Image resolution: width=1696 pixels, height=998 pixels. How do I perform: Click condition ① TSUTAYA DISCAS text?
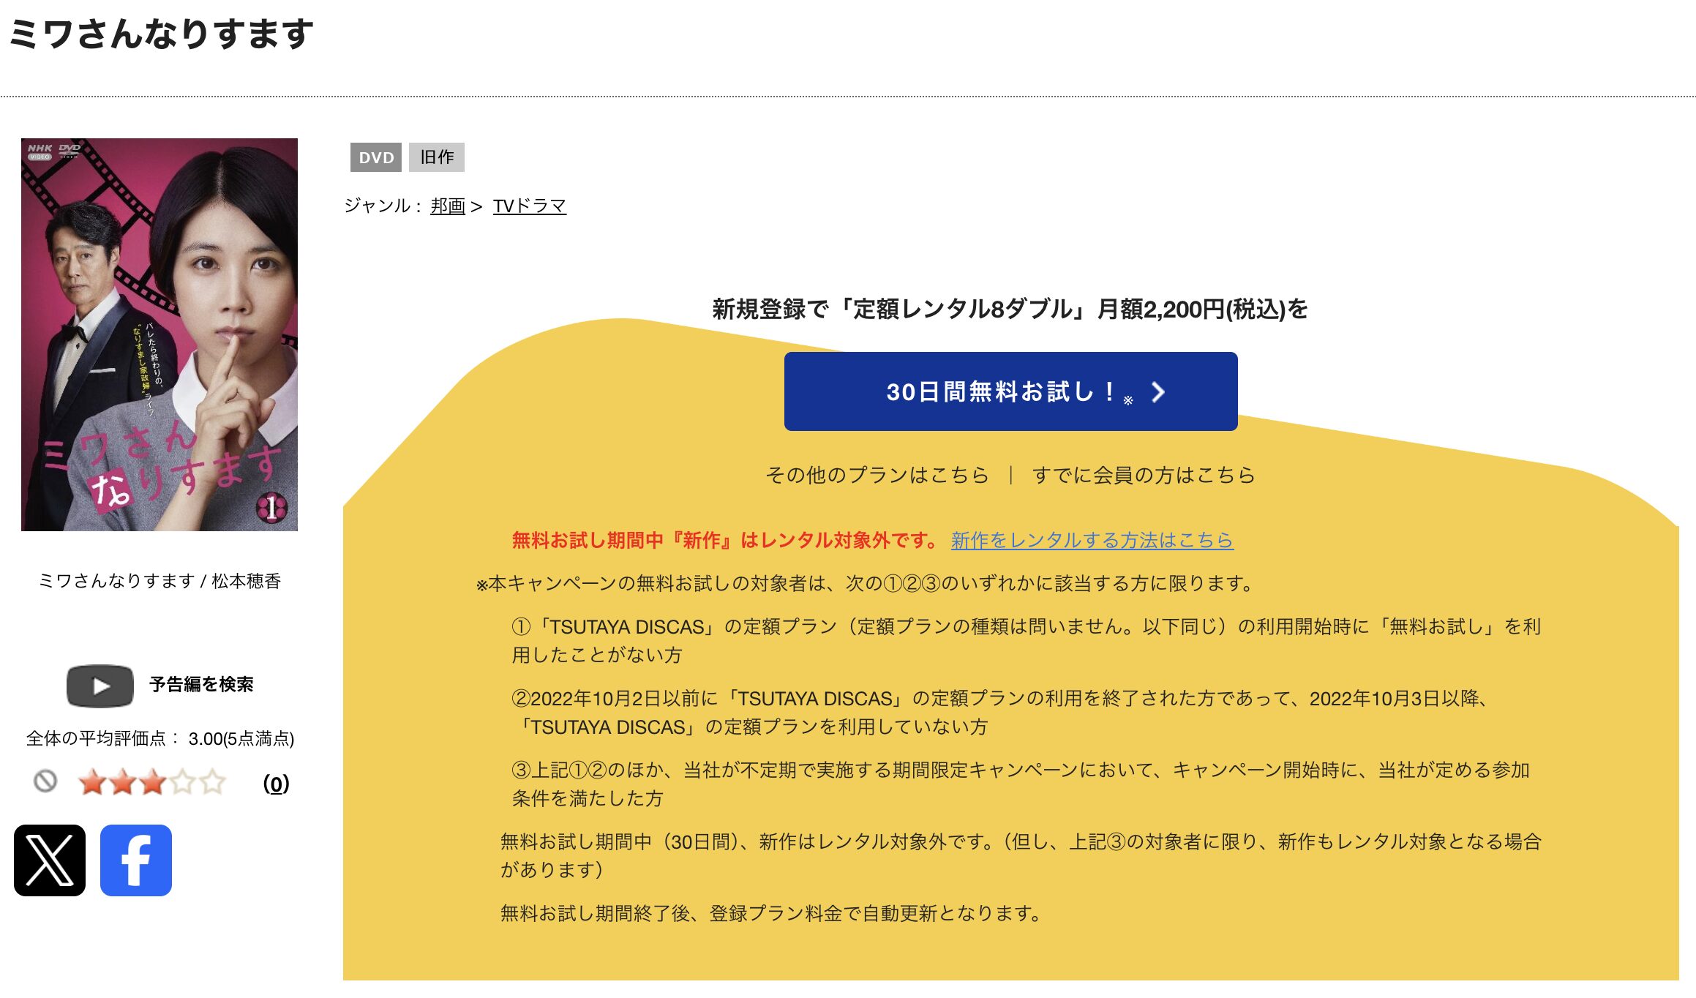(1027, 640)
